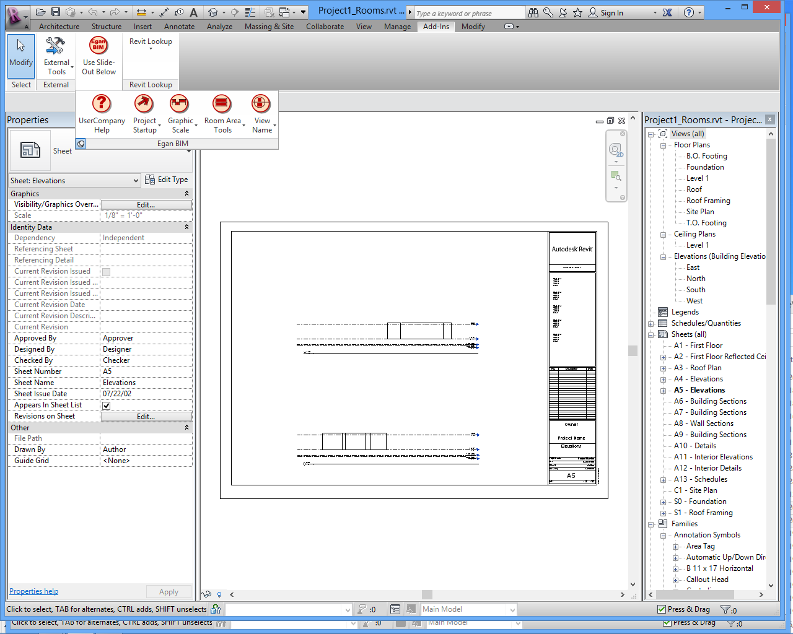This screenshot has width=793, height=634.
Task: Click Edit for Visibility/Graphics Overrides
Action: coord(146,205)
